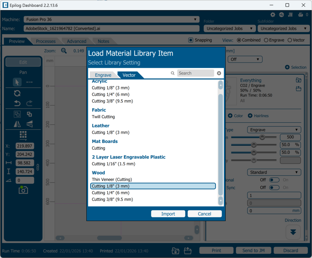Click the bottom bar import folder icon
The height and width of the screenshot is (258, 312).
[x=175, y=251]
